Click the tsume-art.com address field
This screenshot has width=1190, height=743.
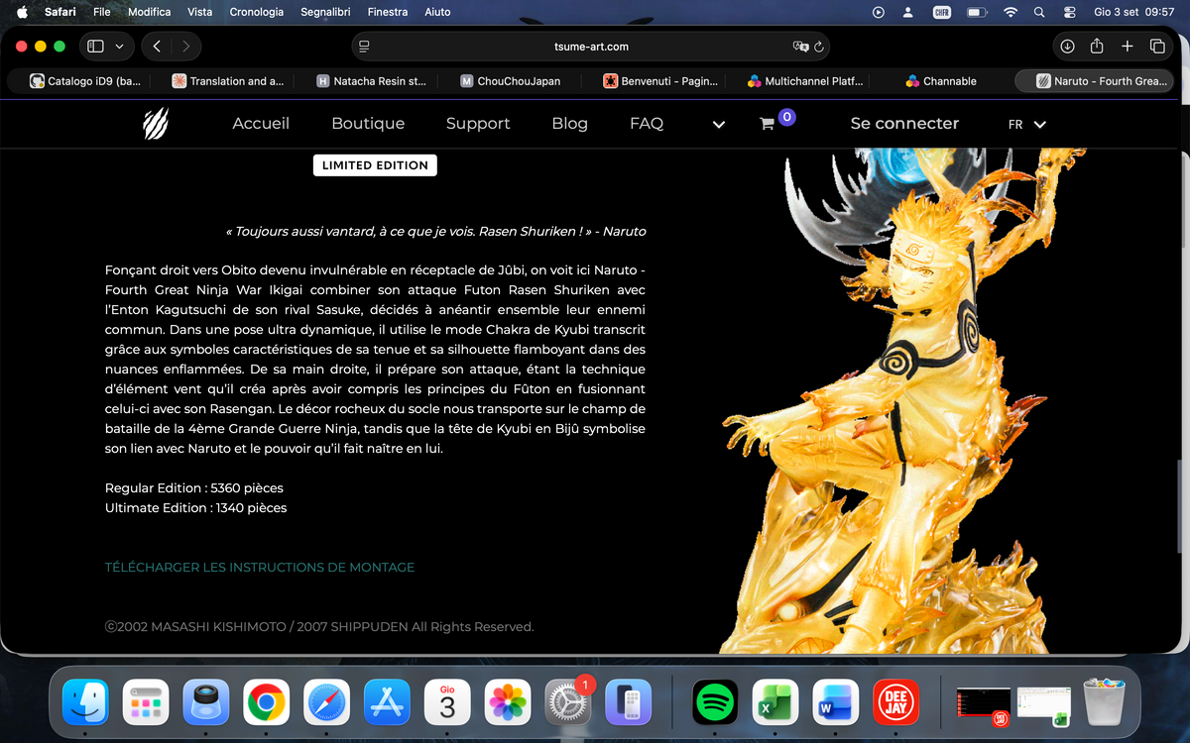point(591,47)
